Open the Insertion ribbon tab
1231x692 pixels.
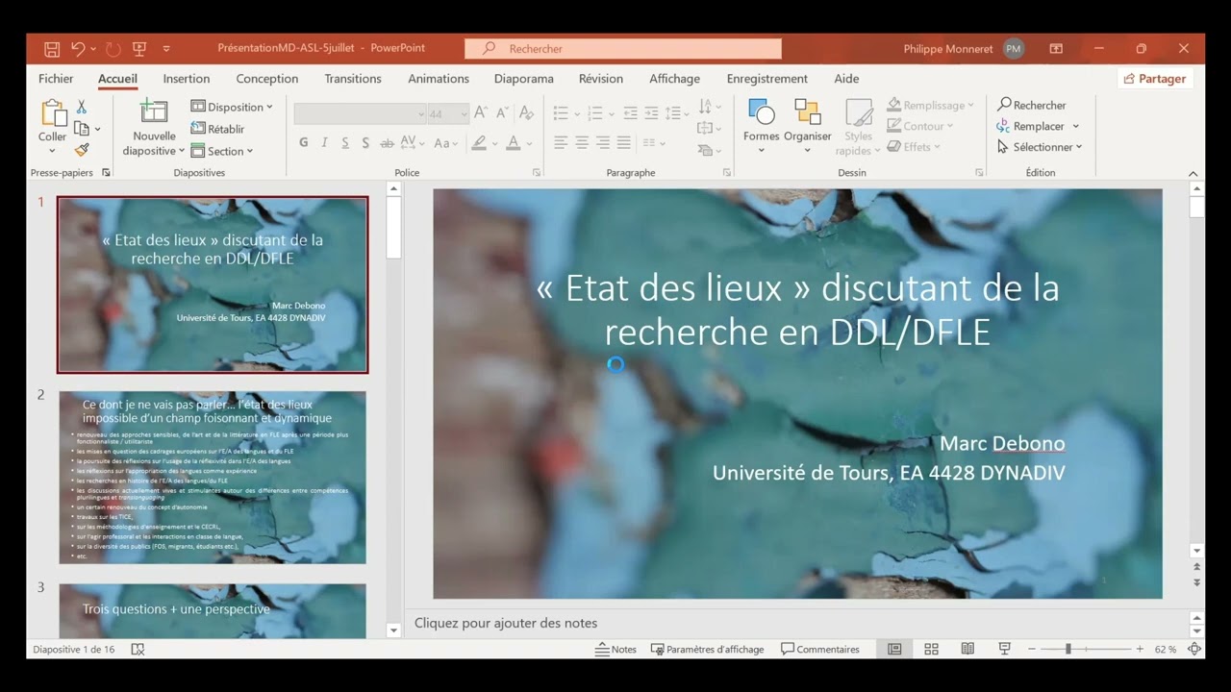pyautogui.click(x=187, y=79)
